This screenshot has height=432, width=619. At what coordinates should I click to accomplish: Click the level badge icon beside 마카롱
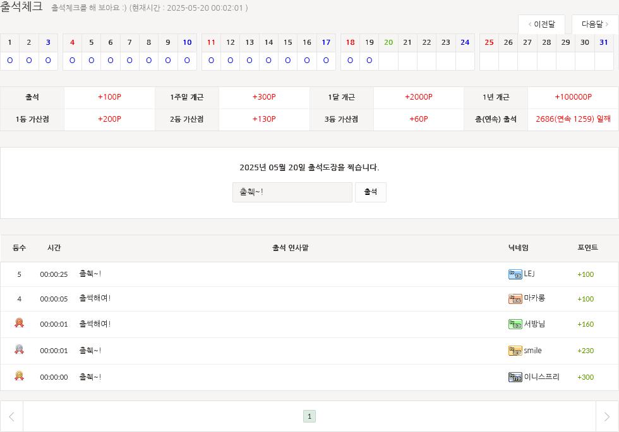(x=515, y=299)
